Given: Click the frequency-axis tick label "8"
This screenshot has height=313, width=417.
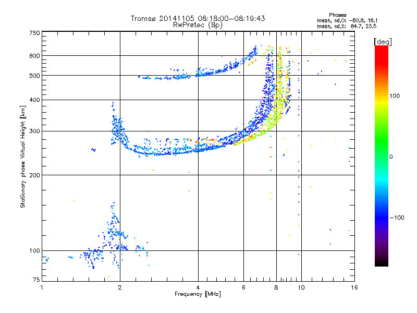Looking at the screenshot, I should pos(276,287).
